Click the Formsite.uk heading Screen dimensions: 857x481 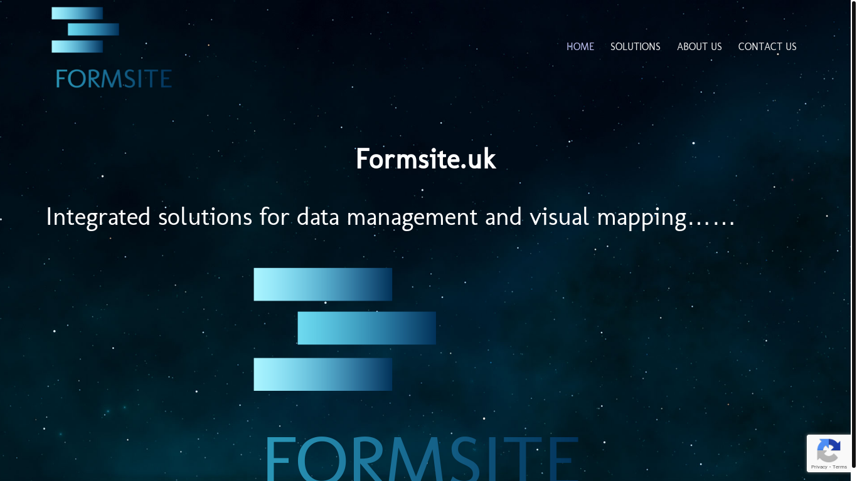[426, 159]
